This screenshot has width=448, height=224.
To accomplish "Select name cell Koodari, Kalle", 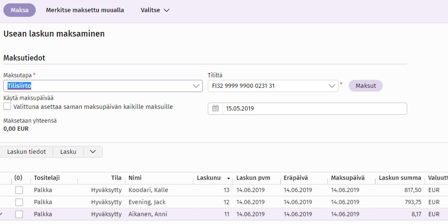I will click(x=148, y=190).
